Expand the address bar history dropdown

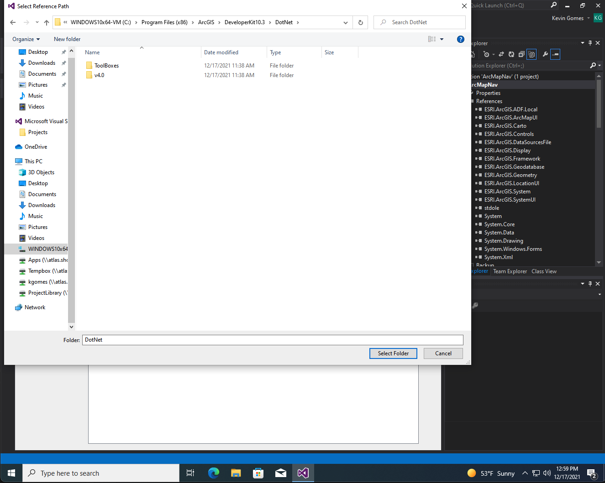point(346,22)
